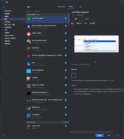The width and height of the screenshot is (124, 139).
Task: Click the Translation plugin icon
Action: point(29,116)
